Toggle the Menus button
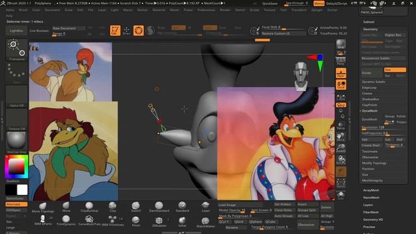Screen dimensions: 416x234 click(318, 3)
